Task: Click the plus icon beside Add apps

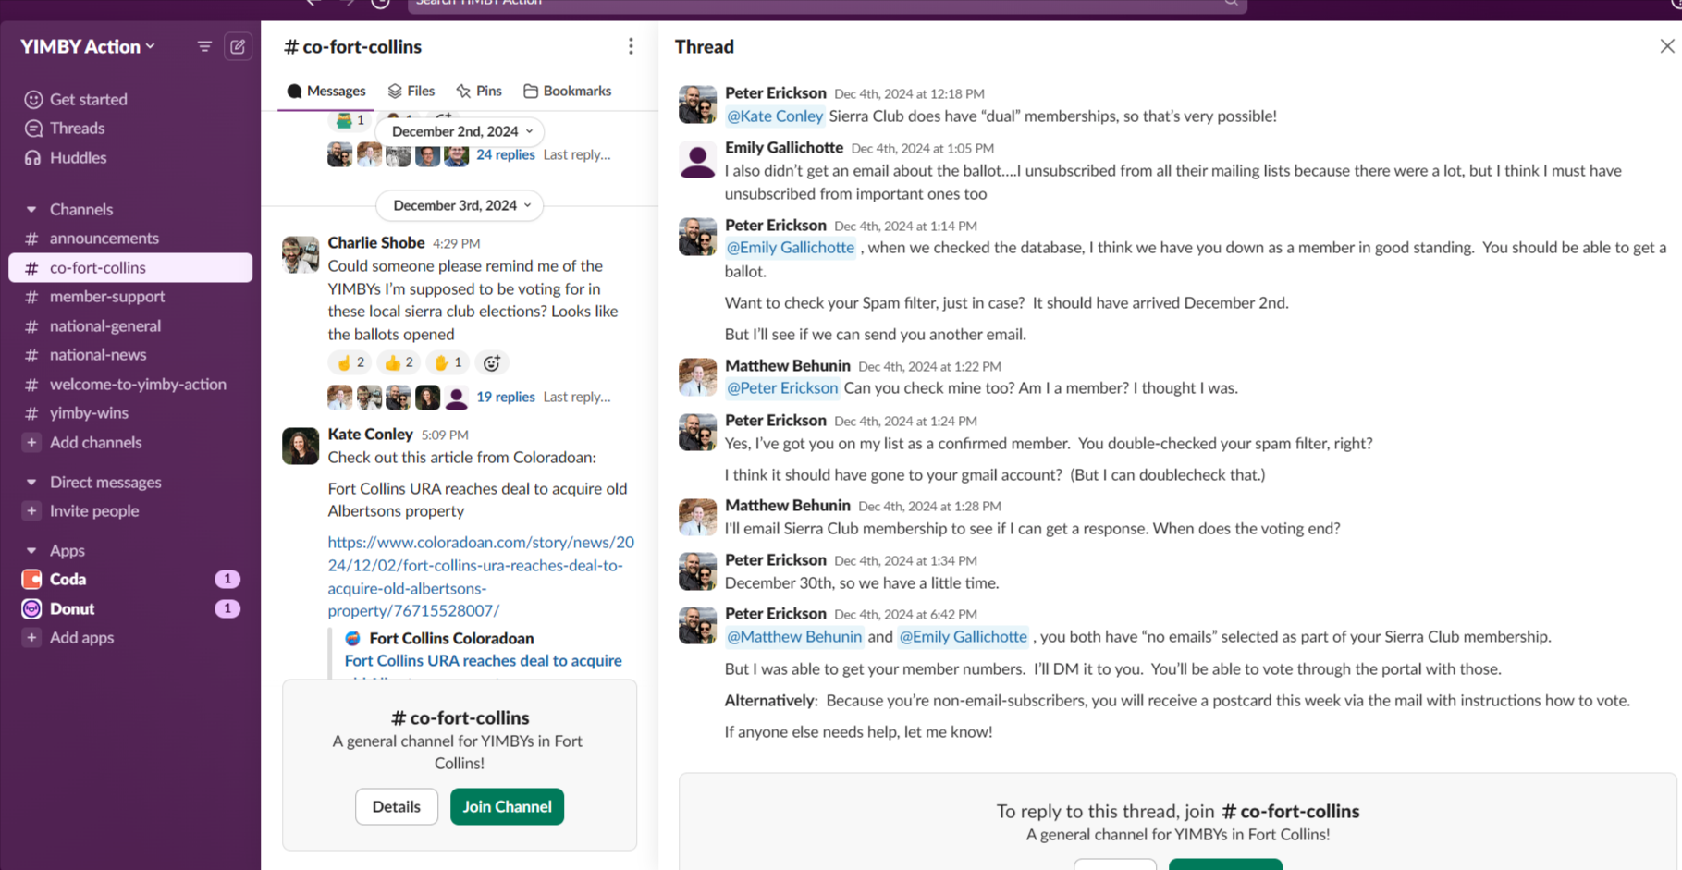Action: click(31, 638)
